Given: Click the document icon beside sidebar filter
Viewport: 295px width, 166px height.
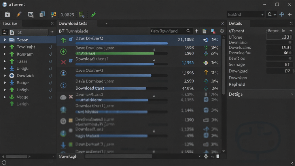Looking at the screenshot, I should pyautogui.click(x=12, y=32).
